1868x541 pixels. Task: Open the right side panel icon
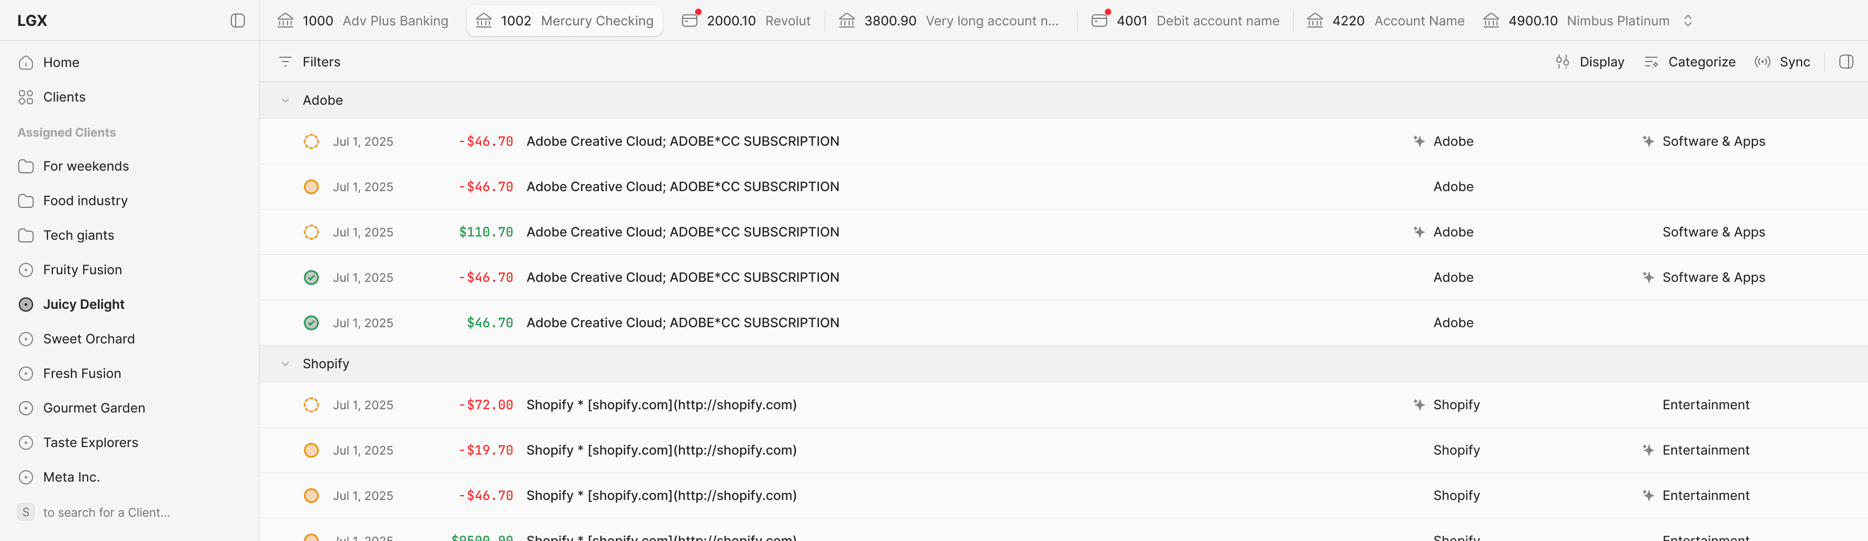tap(1846, 62)
